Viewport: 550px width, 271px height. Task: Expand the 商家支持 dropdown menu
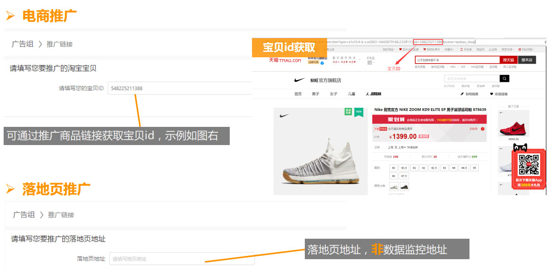(x=507, y=49)
